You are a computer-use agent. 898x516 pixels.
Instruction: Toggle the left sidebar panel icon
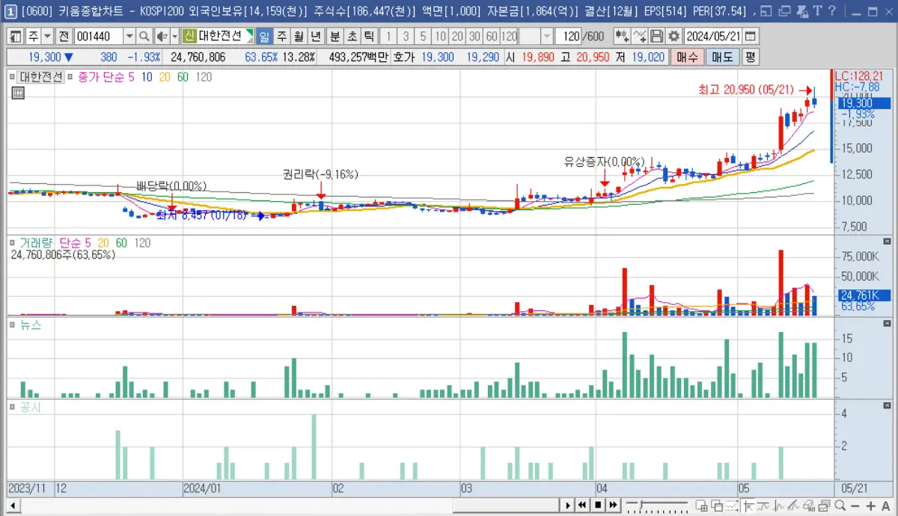pyautogui.click(x=16, y=37)
